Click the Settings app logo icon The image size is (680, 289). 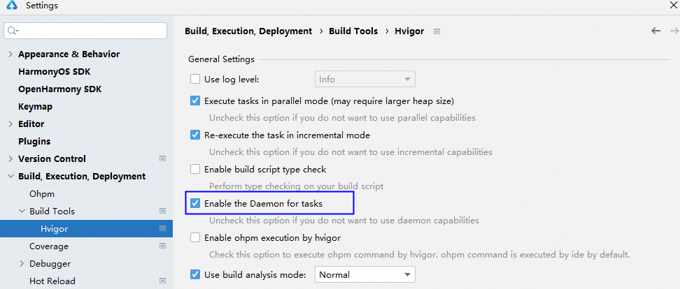(x=12, y=6)
